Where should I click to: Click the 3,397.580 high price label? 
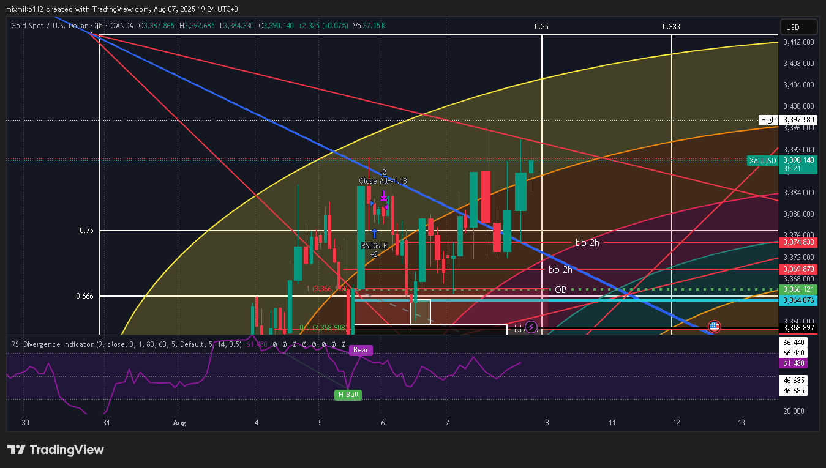pos(798,120)
